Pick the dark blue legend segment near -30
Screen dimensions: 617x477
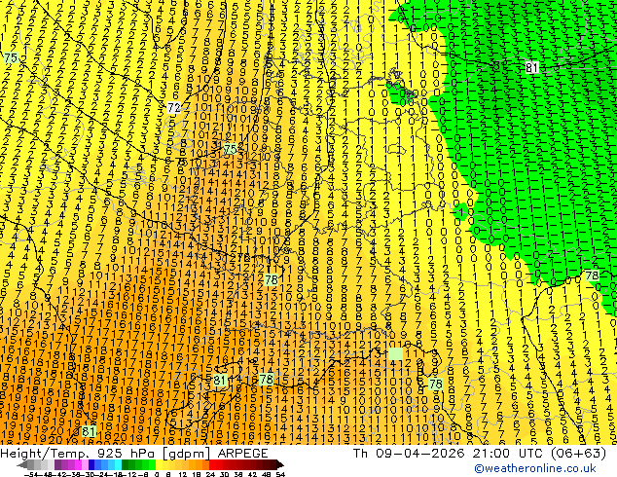click(91, 465)
